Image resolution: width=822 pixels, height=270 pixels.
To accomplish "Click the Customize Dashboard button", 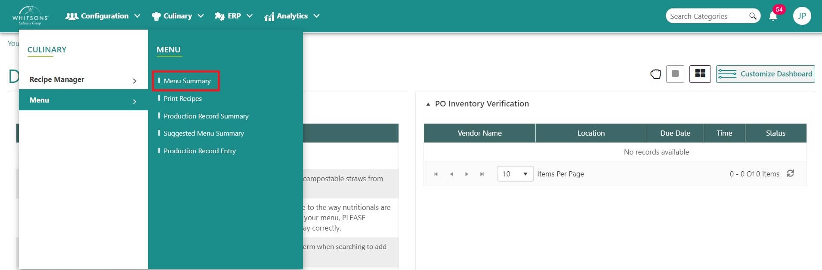I will (x=765, y=74).
